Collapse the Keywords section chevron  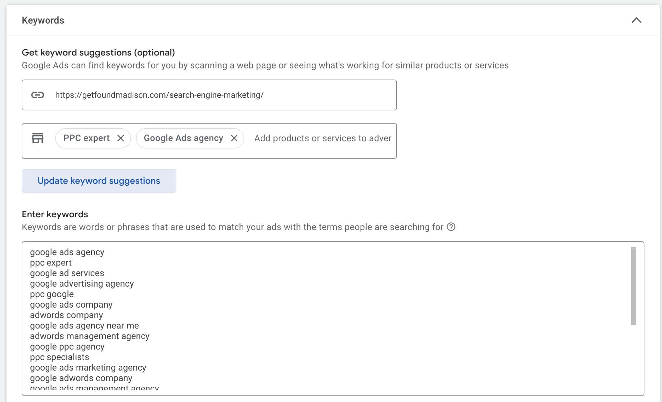click(636, 20)
